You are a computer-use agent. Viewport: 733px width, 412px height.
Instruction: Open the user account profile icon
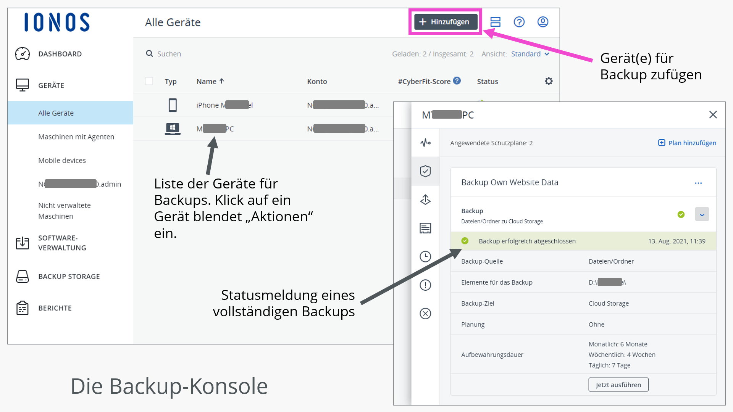(x=542, y=22)
